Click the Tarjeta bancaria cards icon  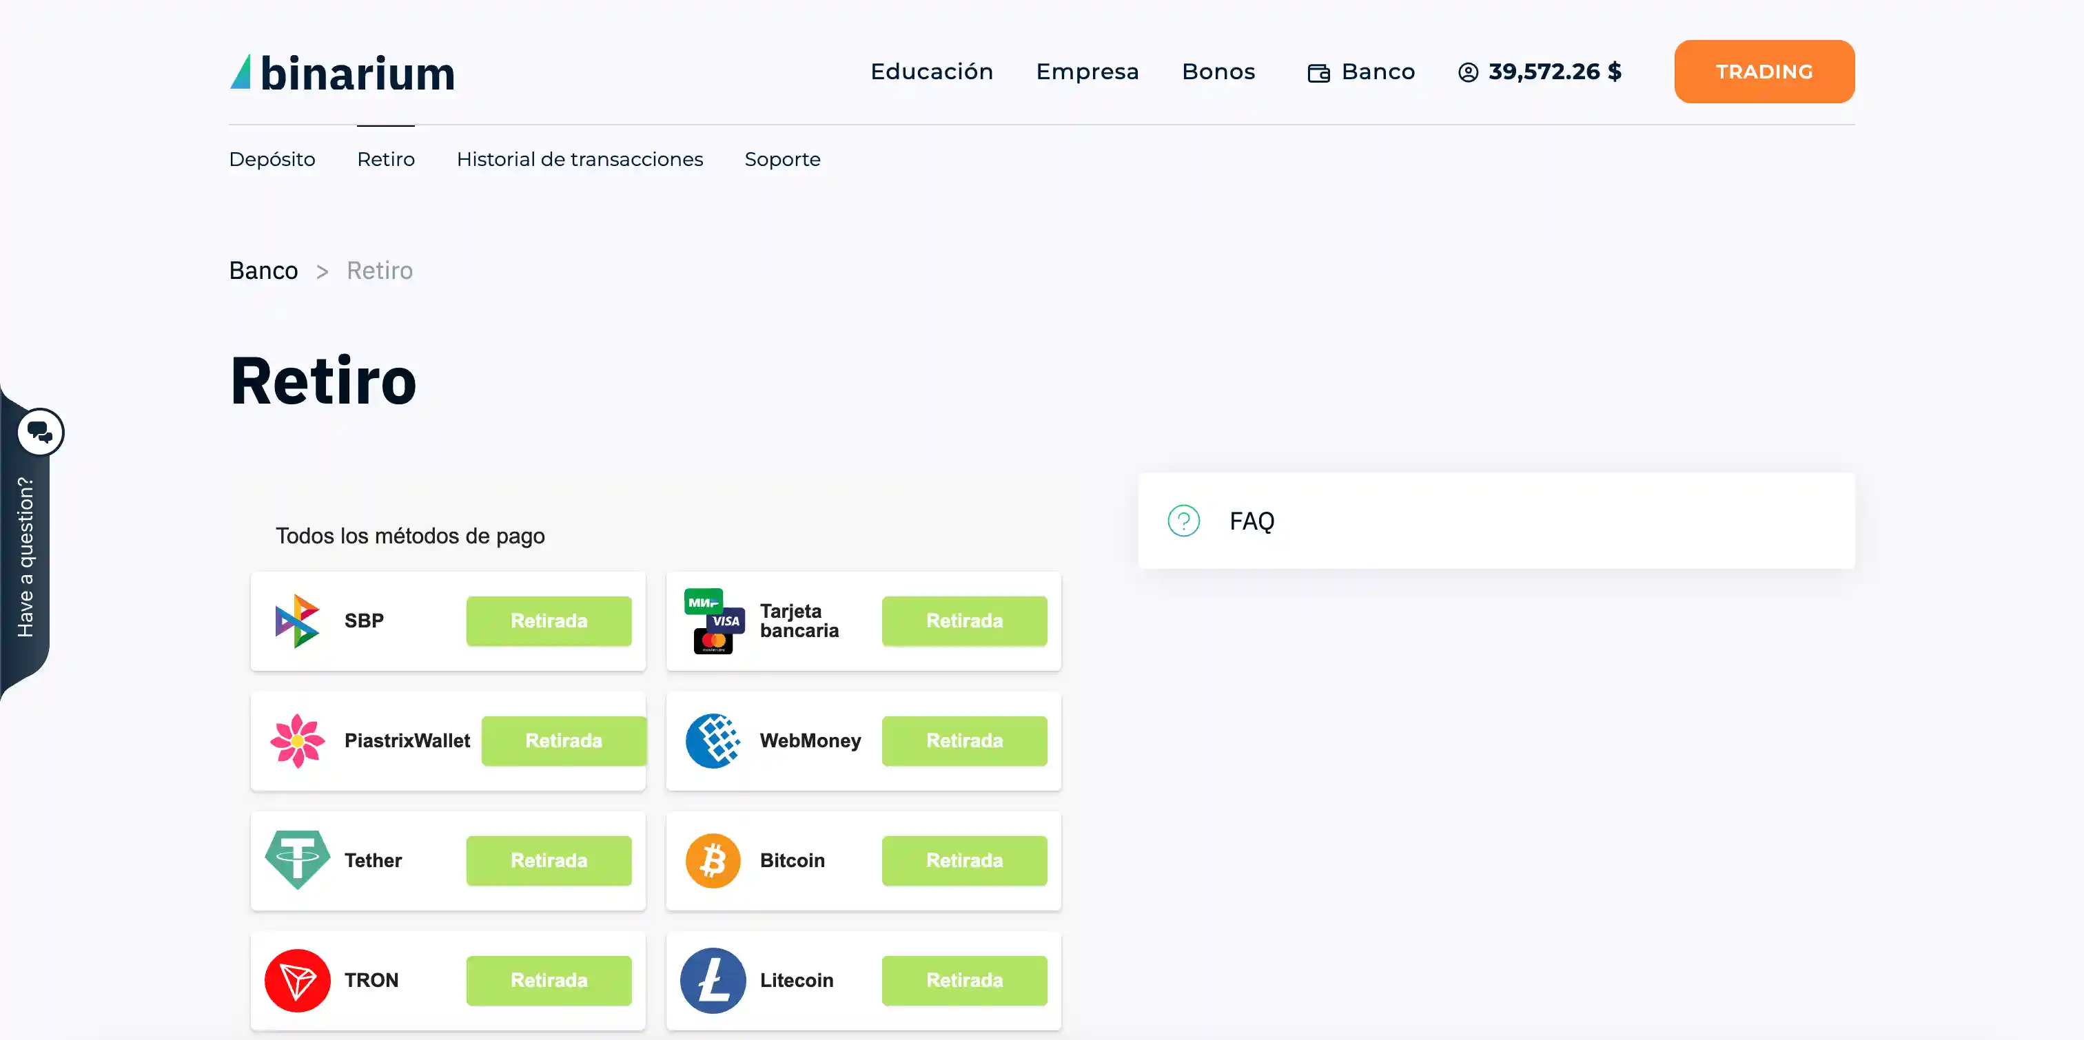point(713,621)
